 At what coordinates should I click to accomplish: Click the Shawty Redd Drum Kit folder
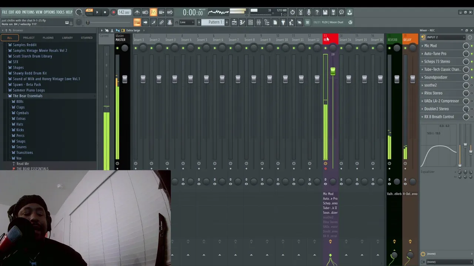coord(30,73)
